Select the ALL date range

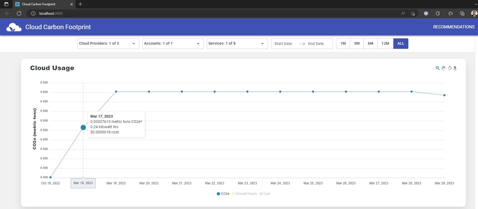click(401, 44)
